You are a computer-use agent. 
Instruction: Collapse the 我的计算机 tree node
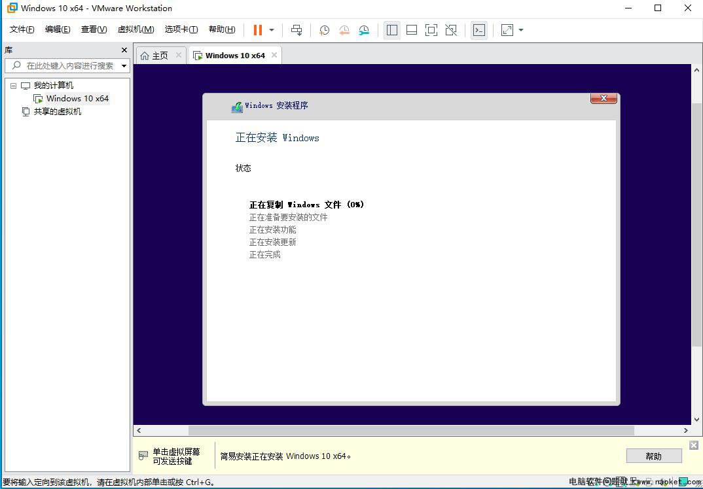pos(14,86)
